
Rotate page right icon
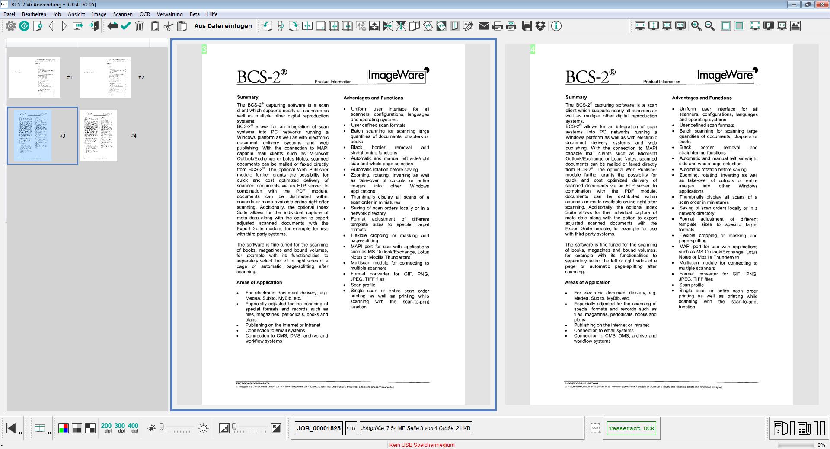point(294,26)
